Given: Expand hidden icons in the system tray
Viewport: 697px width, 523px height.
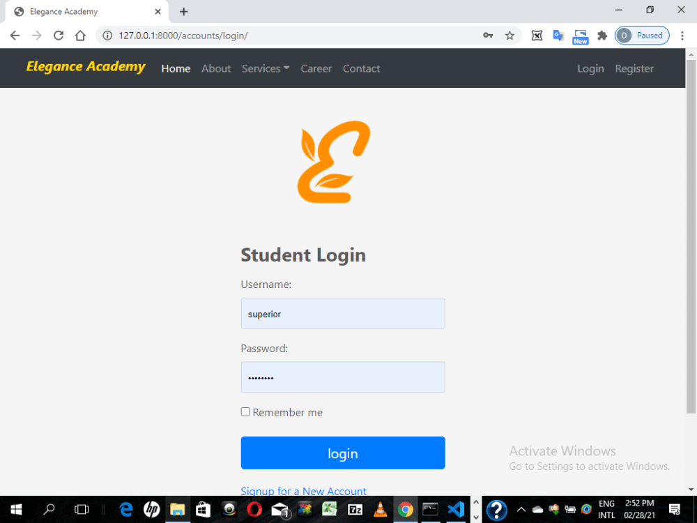Looking at the screenshot, I should click(x=521, y=509).
